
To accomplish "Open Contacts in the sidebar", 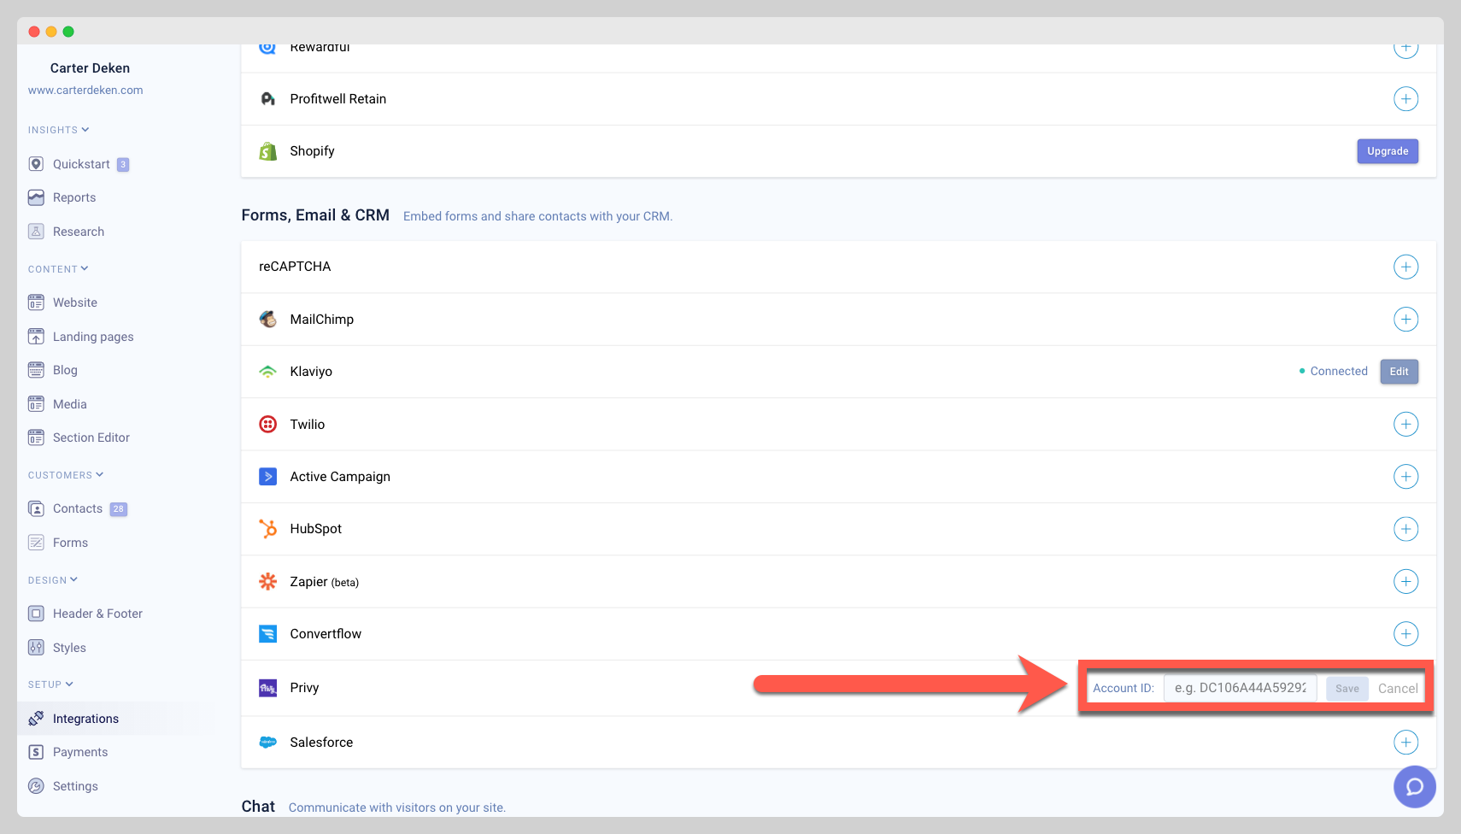I will pyautogui.click(x=78, y=508).
